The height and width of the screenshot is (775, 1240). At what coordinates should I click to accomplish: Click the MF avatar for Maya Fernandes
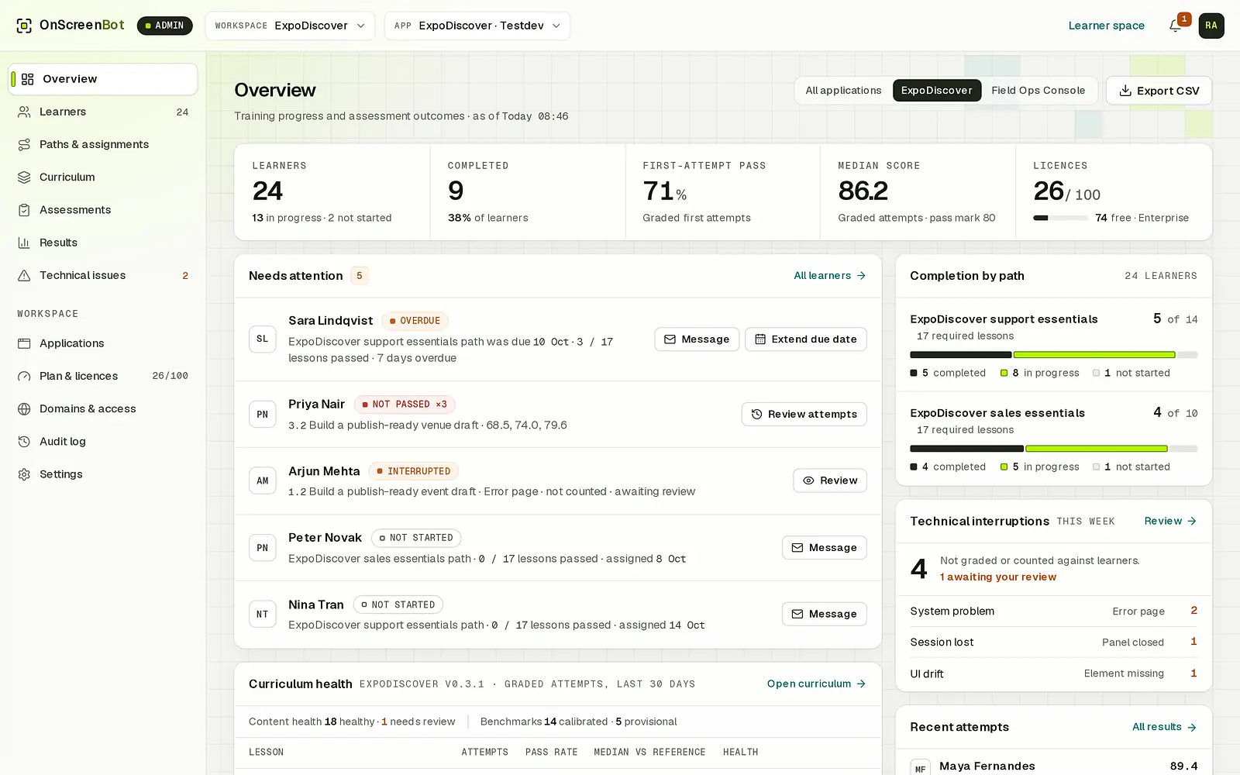(921, 768)
